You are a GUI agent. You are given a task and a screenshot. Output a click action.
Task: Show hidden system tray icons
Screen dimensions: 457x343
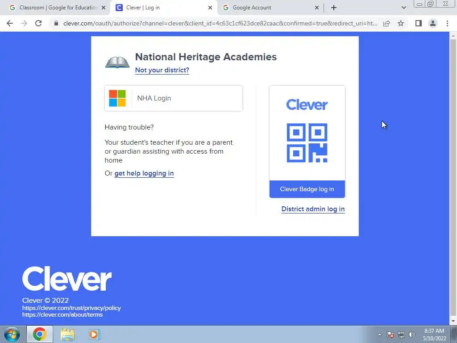(379, 335)
